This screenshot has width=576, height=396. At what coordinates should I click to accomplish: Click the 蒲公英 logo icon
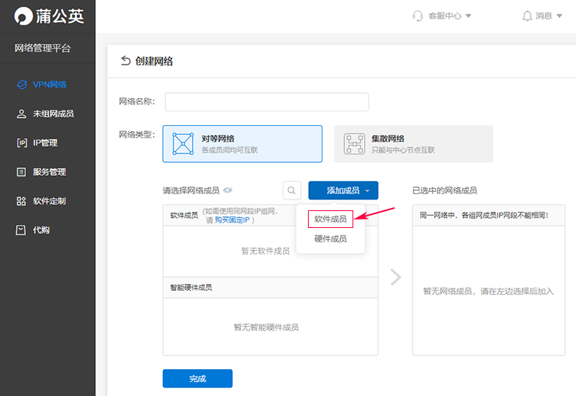click(x=24, y=16)
